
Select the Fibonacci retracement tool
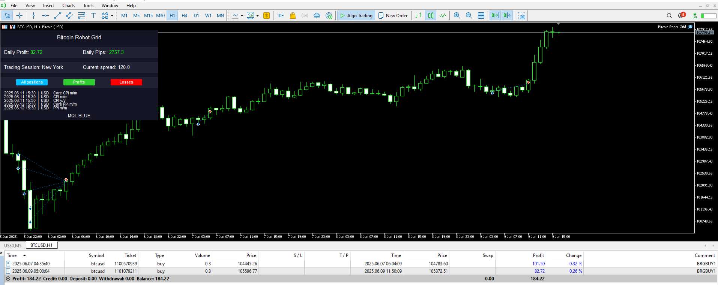(81, 15)
